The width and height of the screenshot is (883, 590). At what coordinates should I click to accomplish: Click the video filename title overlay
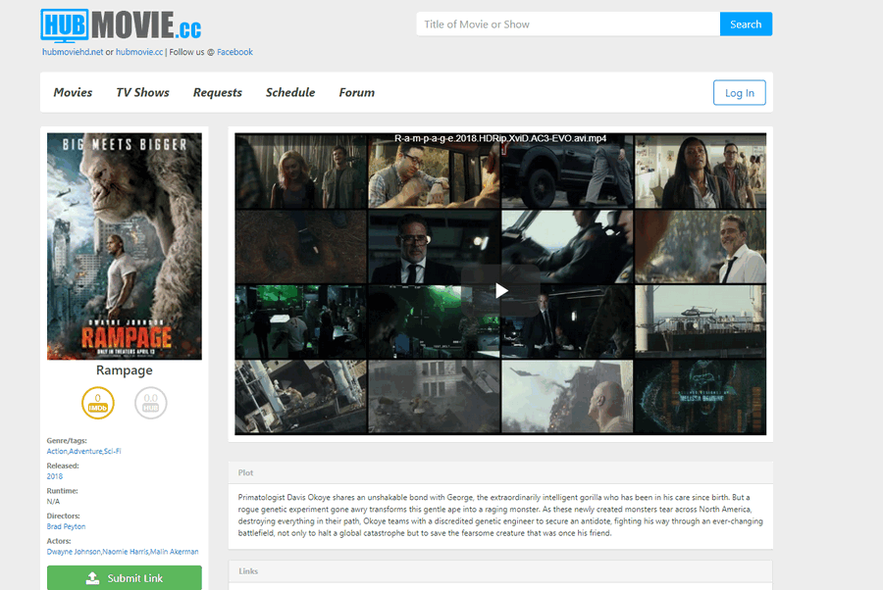pyautogui.click(x=500, y=138)
